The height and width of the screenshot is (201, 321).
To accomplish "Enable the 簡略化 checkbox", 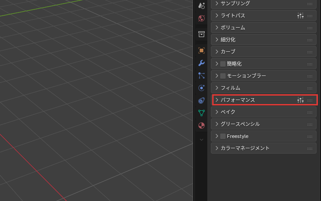I will [223, 64].
